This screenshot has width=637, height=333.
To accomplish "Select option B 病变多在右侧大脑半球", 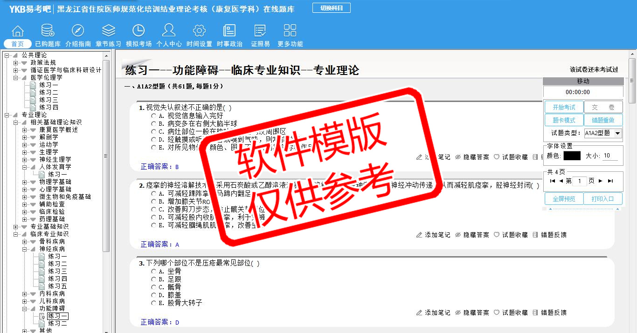I will [x=154, y=124].
